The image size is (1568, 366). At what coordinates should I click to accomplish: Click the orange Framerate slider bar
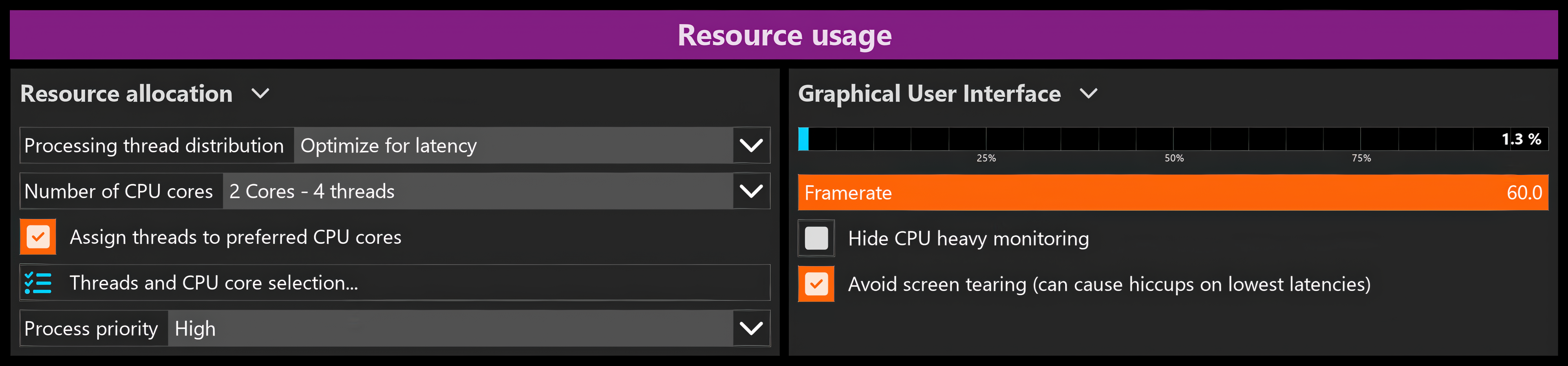(x=1173, y=192)
